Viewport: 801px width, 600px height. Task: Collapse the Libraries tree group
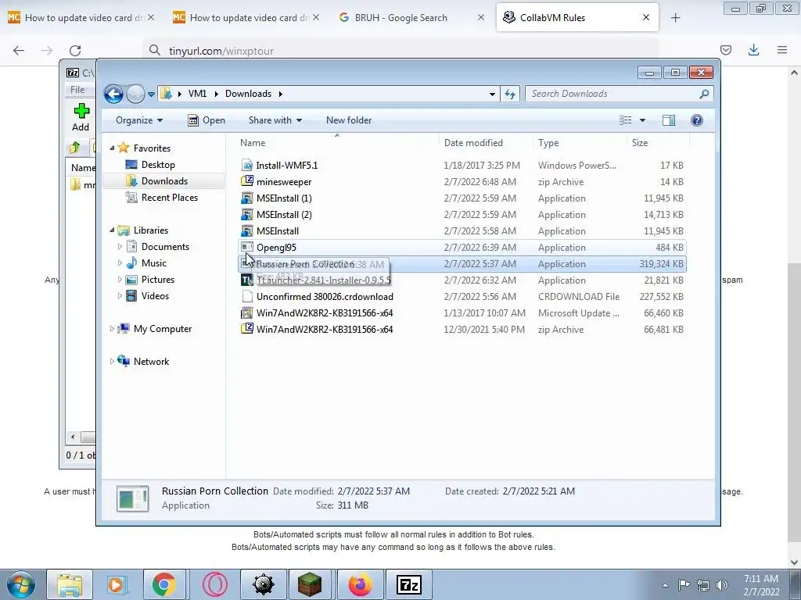pos(112,230)
